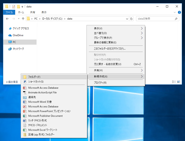Click the Microsoft Word 文書 icon
The width and height of the screenshot is (185, 141).
(25, 102)
